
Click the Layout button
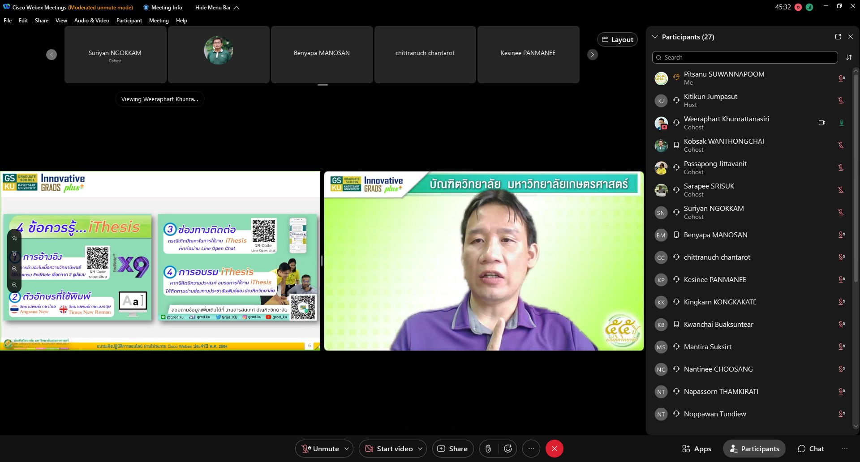[617, 39]
